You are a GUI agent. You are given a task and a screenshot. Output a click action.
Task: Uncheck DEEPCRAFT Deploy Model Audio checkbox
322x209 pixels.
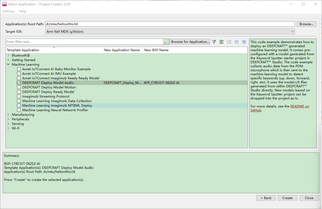pyautogui.click(x=19, y=83)
